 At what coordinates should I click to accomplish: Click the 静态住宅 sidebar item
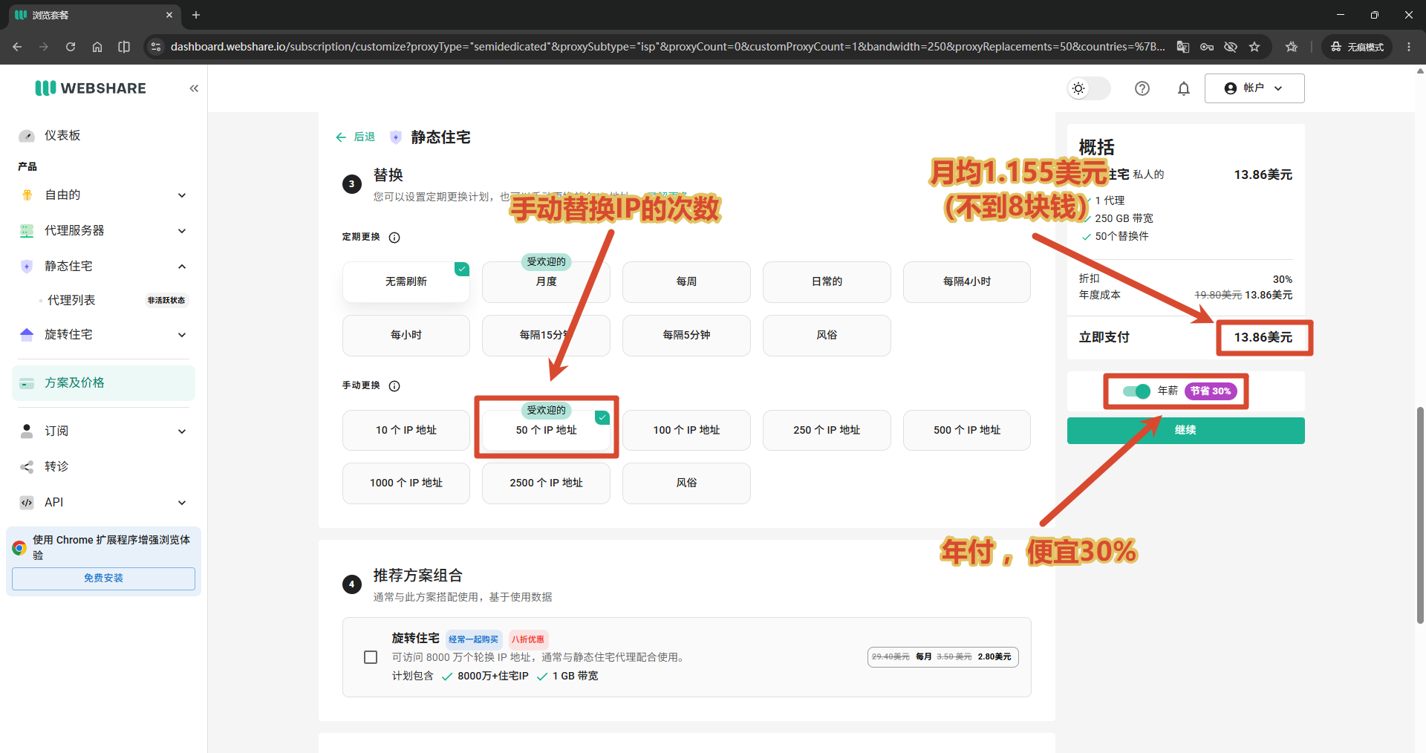point(68,267)
